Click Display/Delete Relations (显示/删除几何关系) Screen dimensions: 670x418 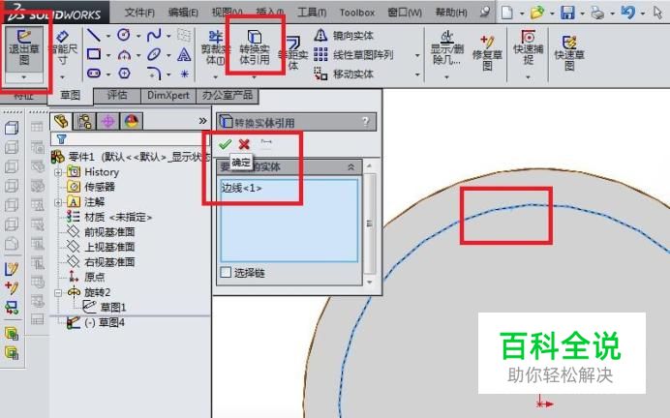[446, 48]
